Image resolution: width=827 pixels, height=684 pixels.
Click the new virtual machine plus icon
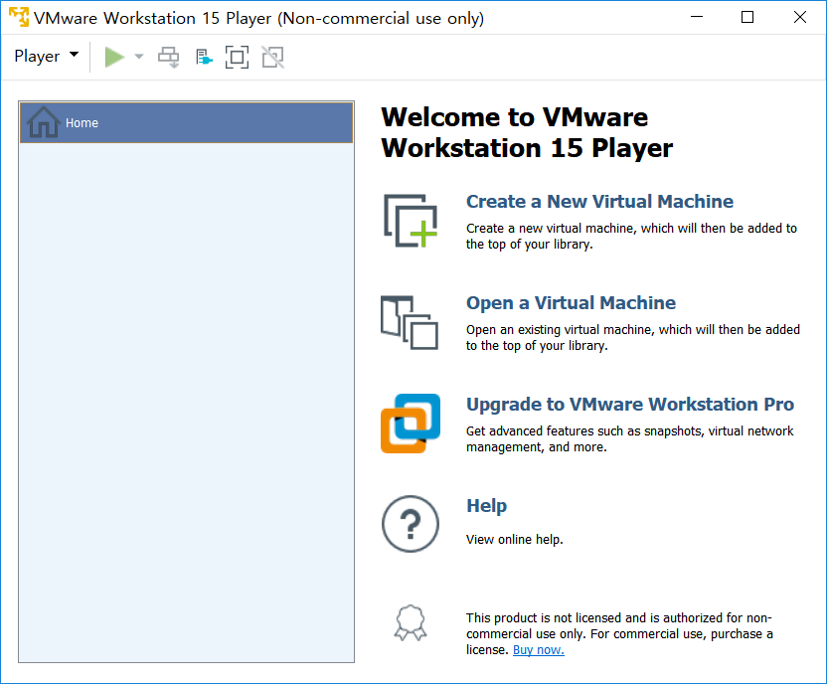(x=411, y=221)
